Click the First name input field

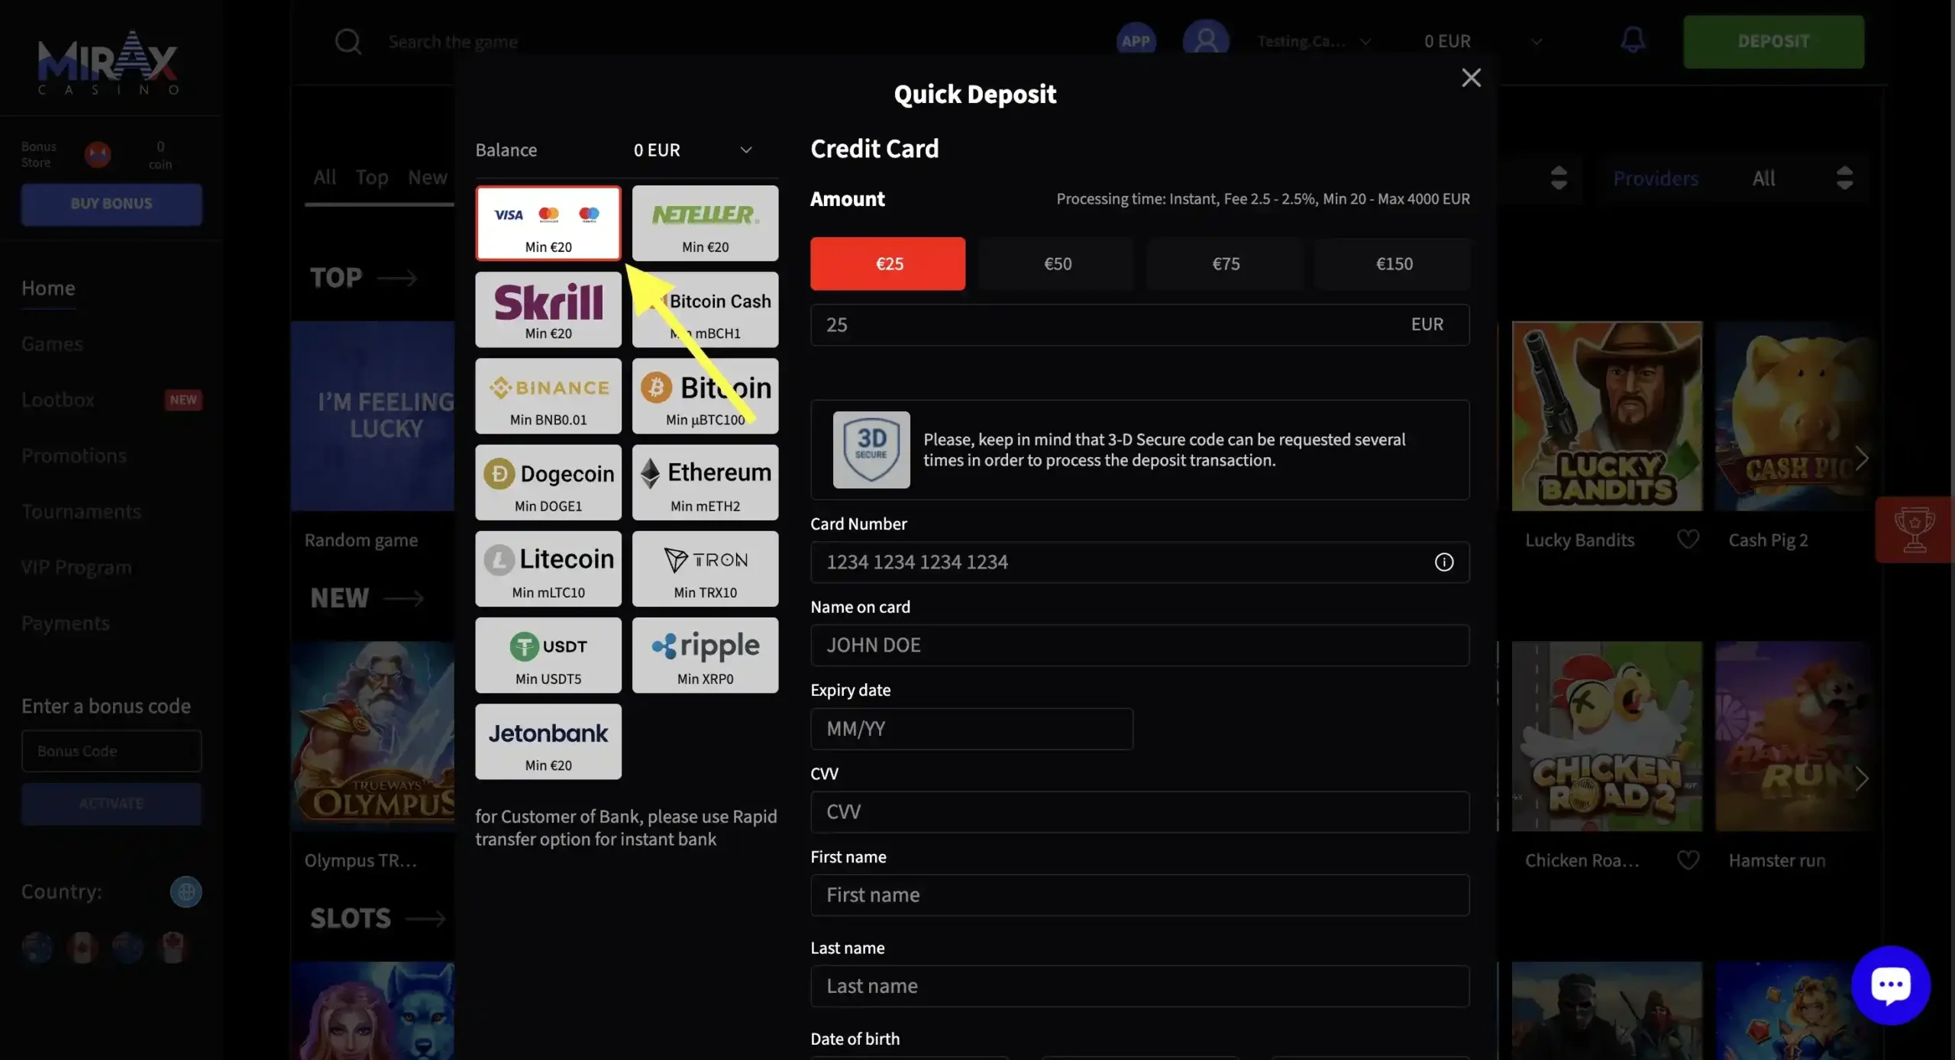coord(1139,895)
